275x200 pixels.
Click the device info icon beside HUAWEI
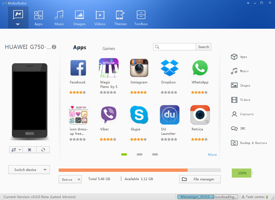tap(54, 47)
